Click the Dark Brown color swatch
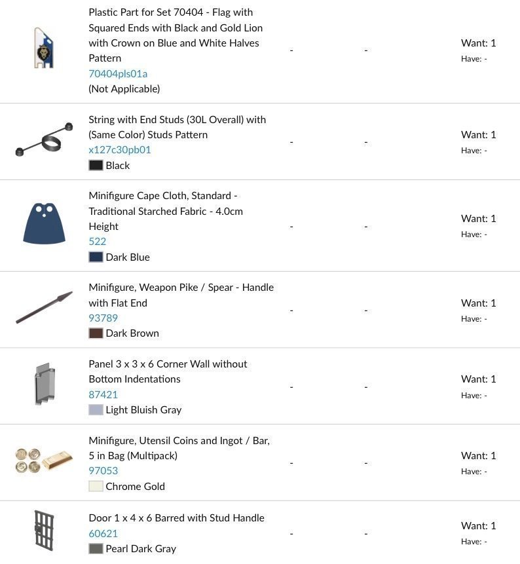The image size is (520, 564). coord(96,333)
